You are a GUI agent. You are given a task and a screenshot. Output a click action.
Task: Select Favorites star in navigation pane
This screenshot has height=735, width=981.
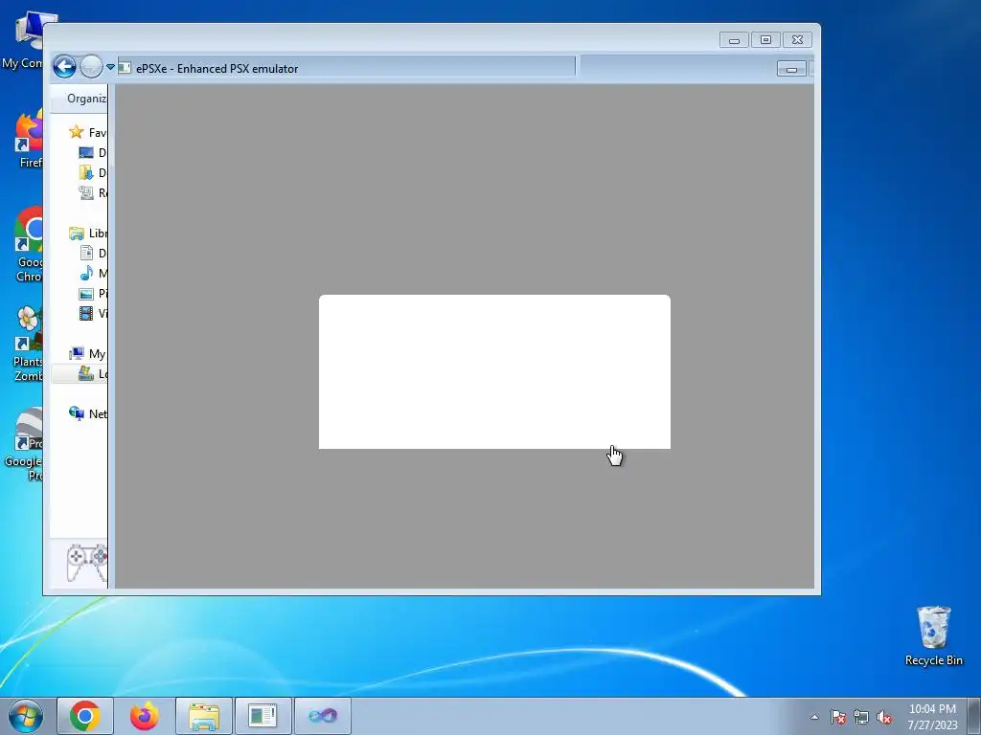pos(77,132)
